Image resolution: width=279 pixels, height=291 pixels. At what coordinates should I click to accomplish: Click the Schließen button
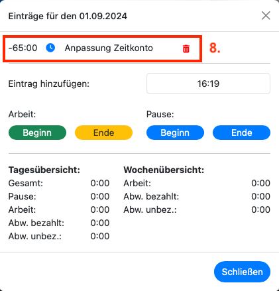tap(242, 272)
